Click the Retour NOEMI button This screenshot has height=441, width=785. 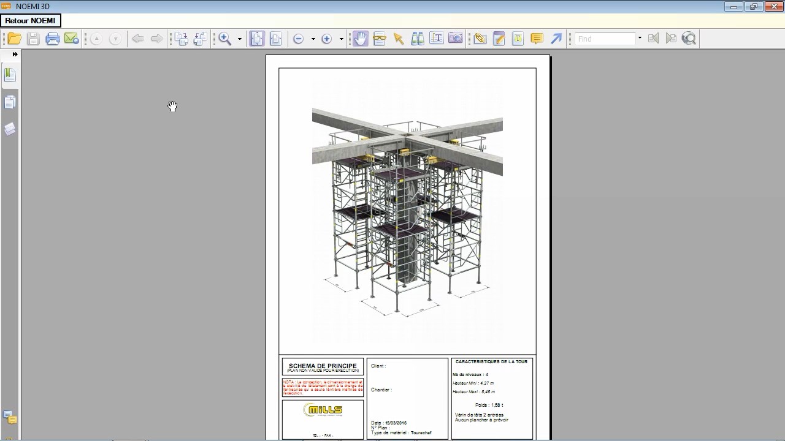click(x=31, y=21)
